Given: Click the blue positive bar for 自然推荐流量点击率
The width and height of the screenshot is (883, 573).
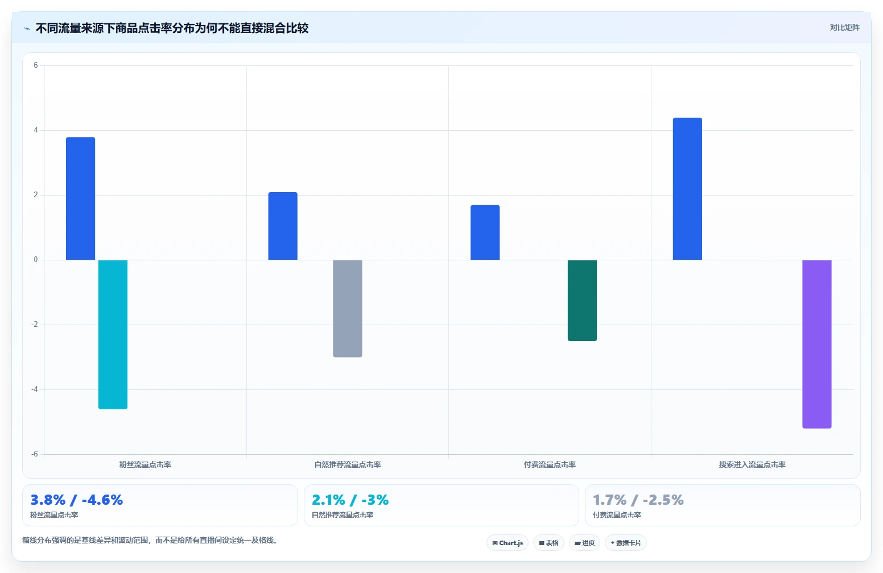Looking at the screenshot, I should [283, 226].
